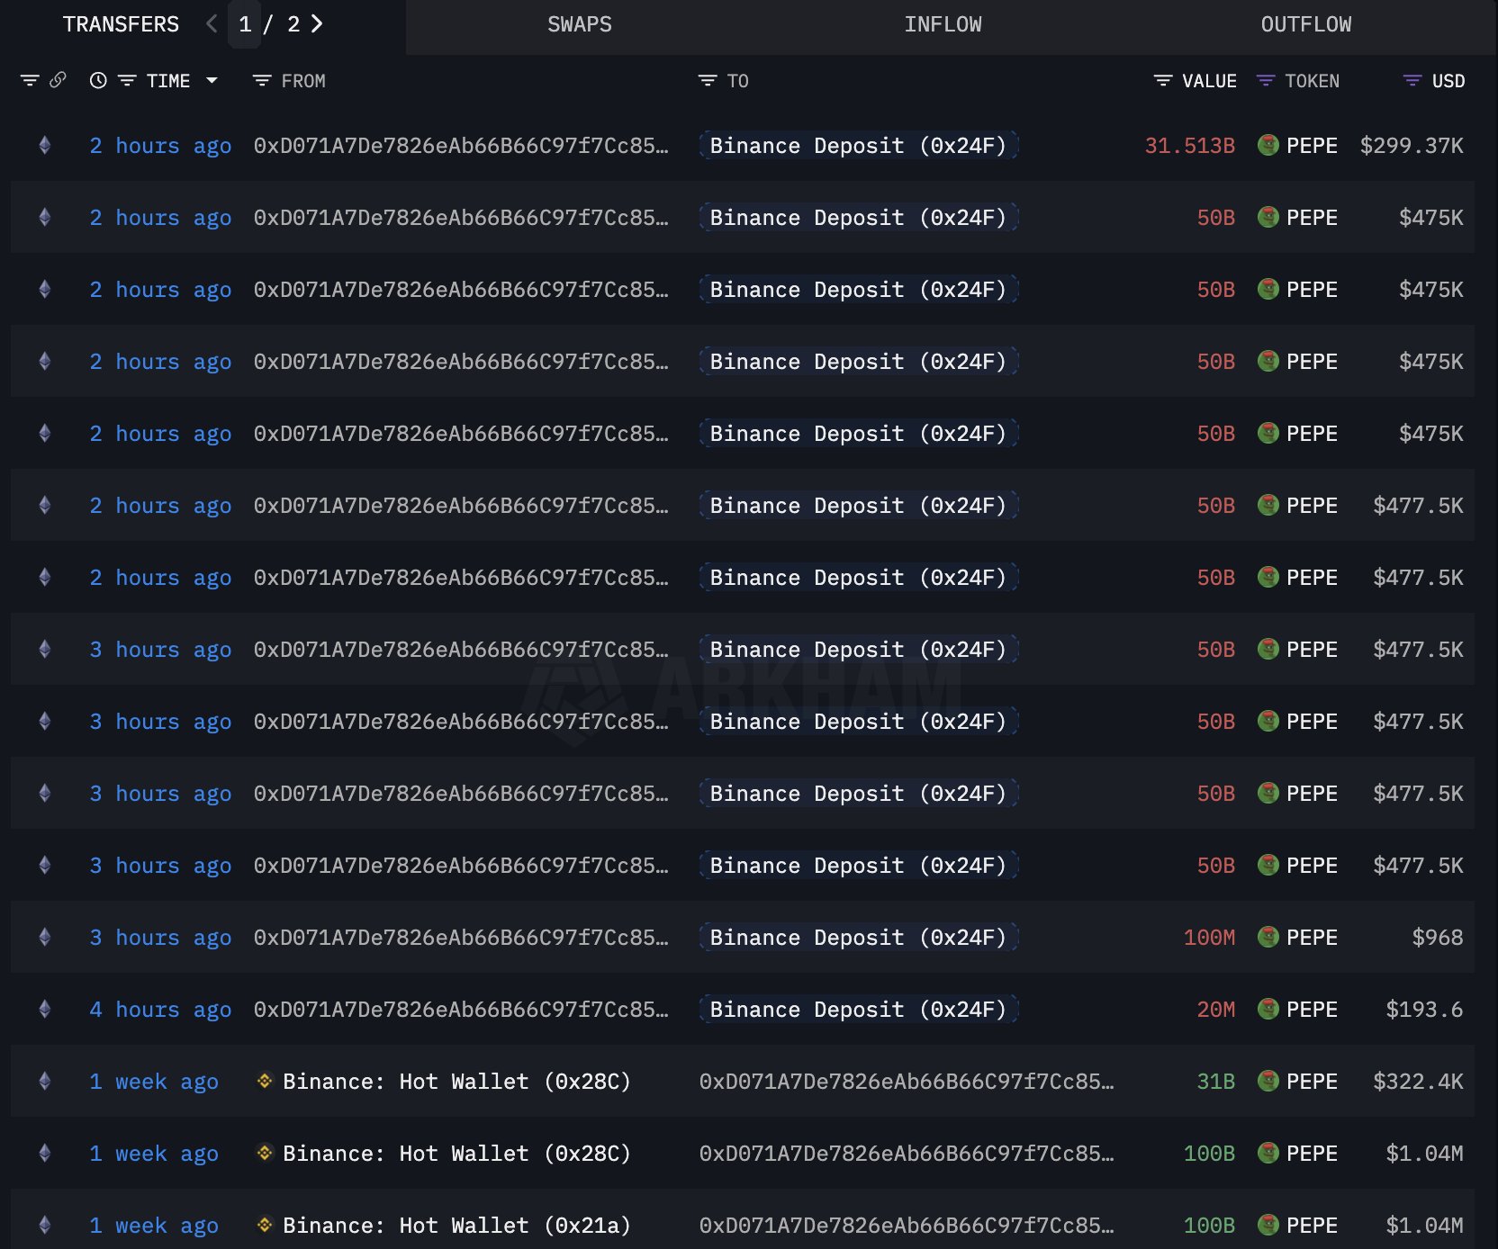Click the chain link icon in header
Viewport: 1498px width, 1249px height.
pos(58,80)
